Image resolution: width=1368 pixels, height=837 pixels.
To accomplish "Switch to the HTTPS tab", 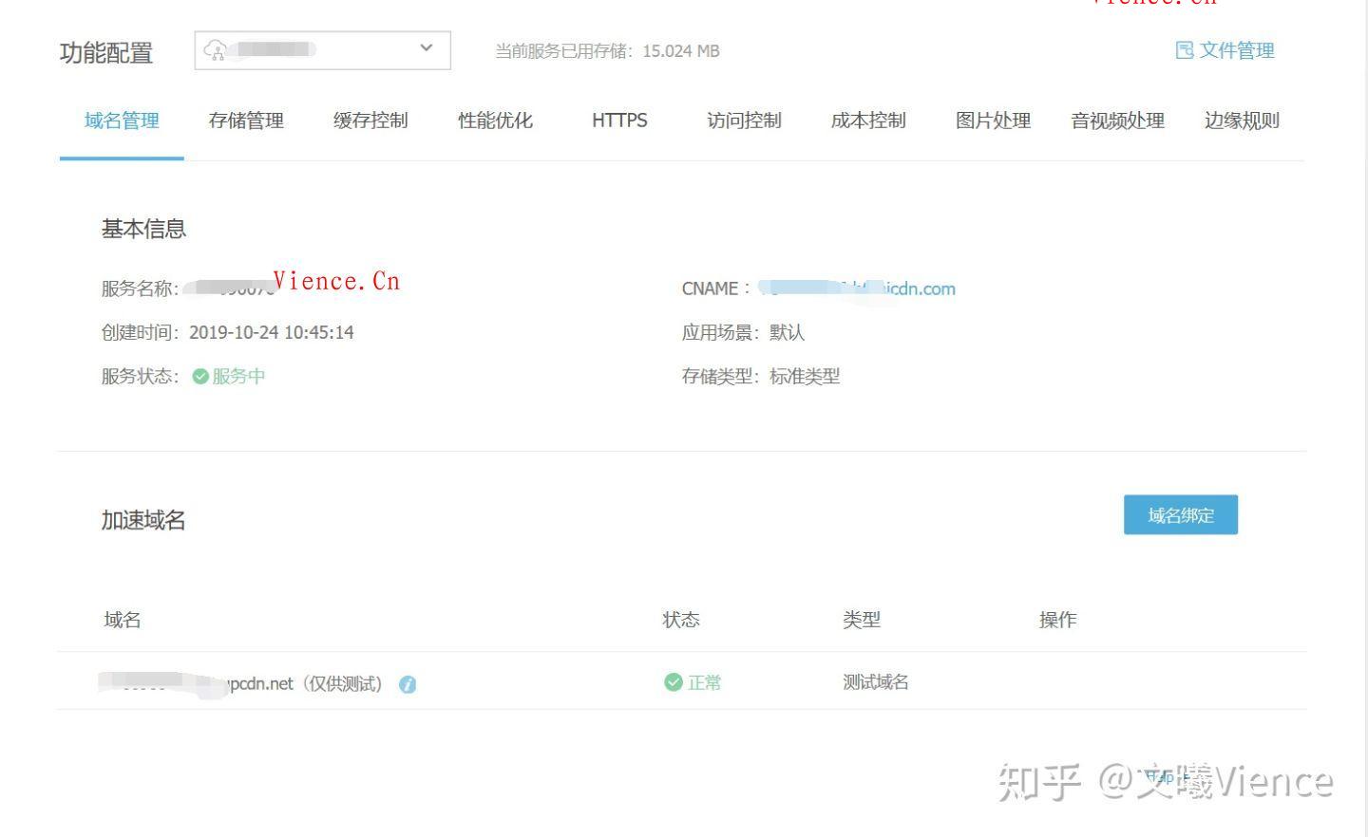I will point(619,121).
